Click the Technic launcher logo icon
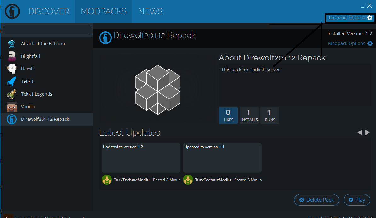Screen dimensions: 376x218 pyautogui.click(x=12, y=11)
